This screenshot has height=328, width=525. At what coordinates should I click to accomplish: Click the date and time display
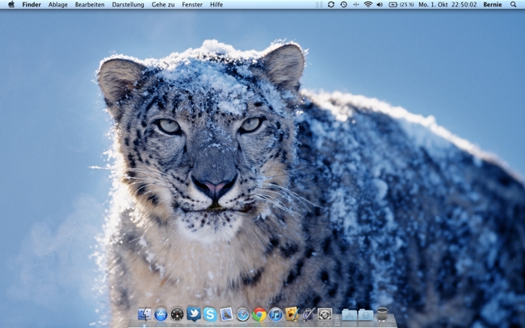coord(447,5)
